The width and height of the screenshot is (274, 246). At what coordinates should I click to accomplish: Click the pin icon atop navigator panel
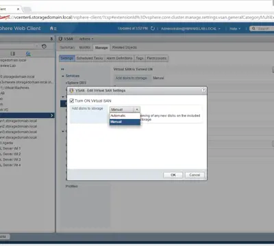(51, 39)
